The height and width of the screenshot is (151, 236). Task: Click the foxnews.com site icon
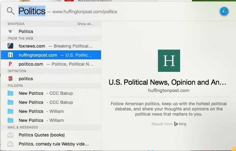10,46
